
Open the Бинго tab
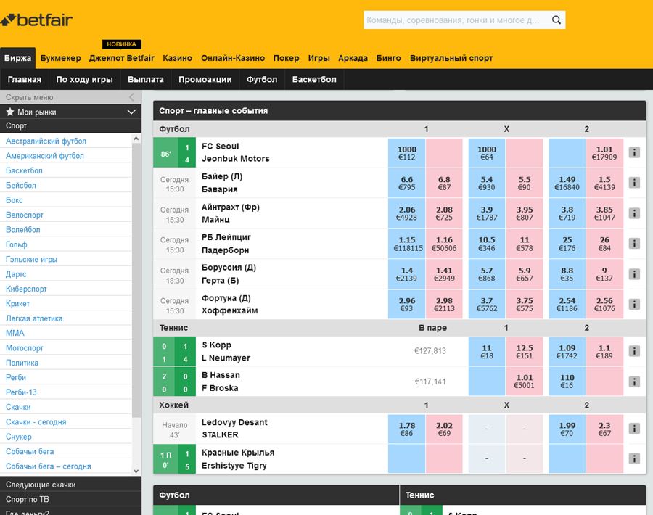[x=388, y=58]
